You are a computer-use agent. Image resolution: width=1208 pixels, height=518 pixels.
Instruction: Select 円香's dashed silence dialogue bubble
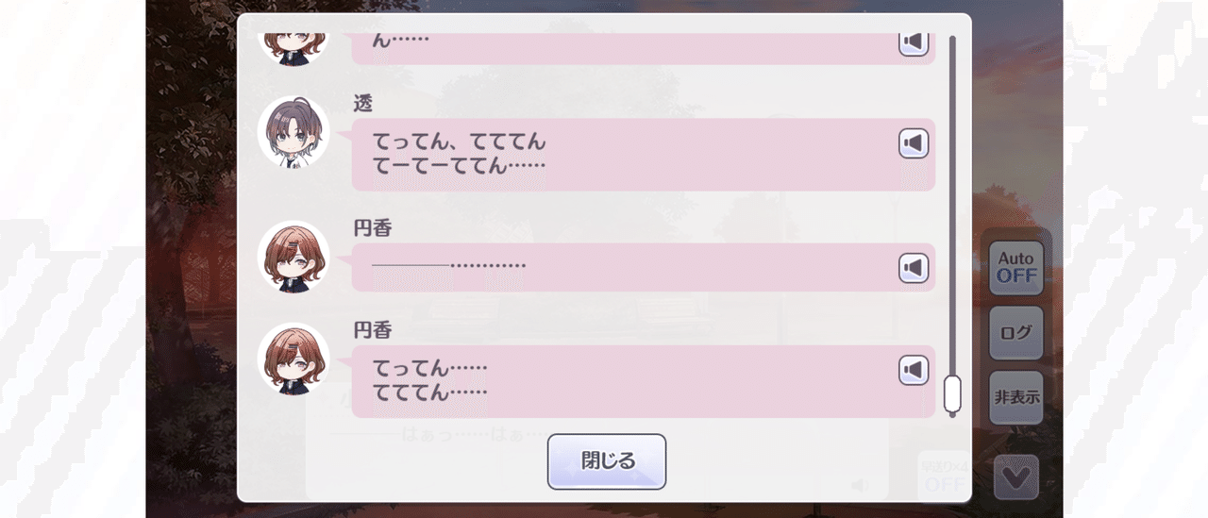pyautogui.click(x=643, y=267)
